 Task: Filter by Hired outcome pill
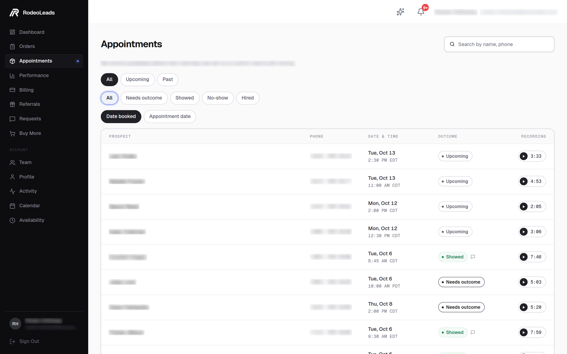tap(248, 98)
